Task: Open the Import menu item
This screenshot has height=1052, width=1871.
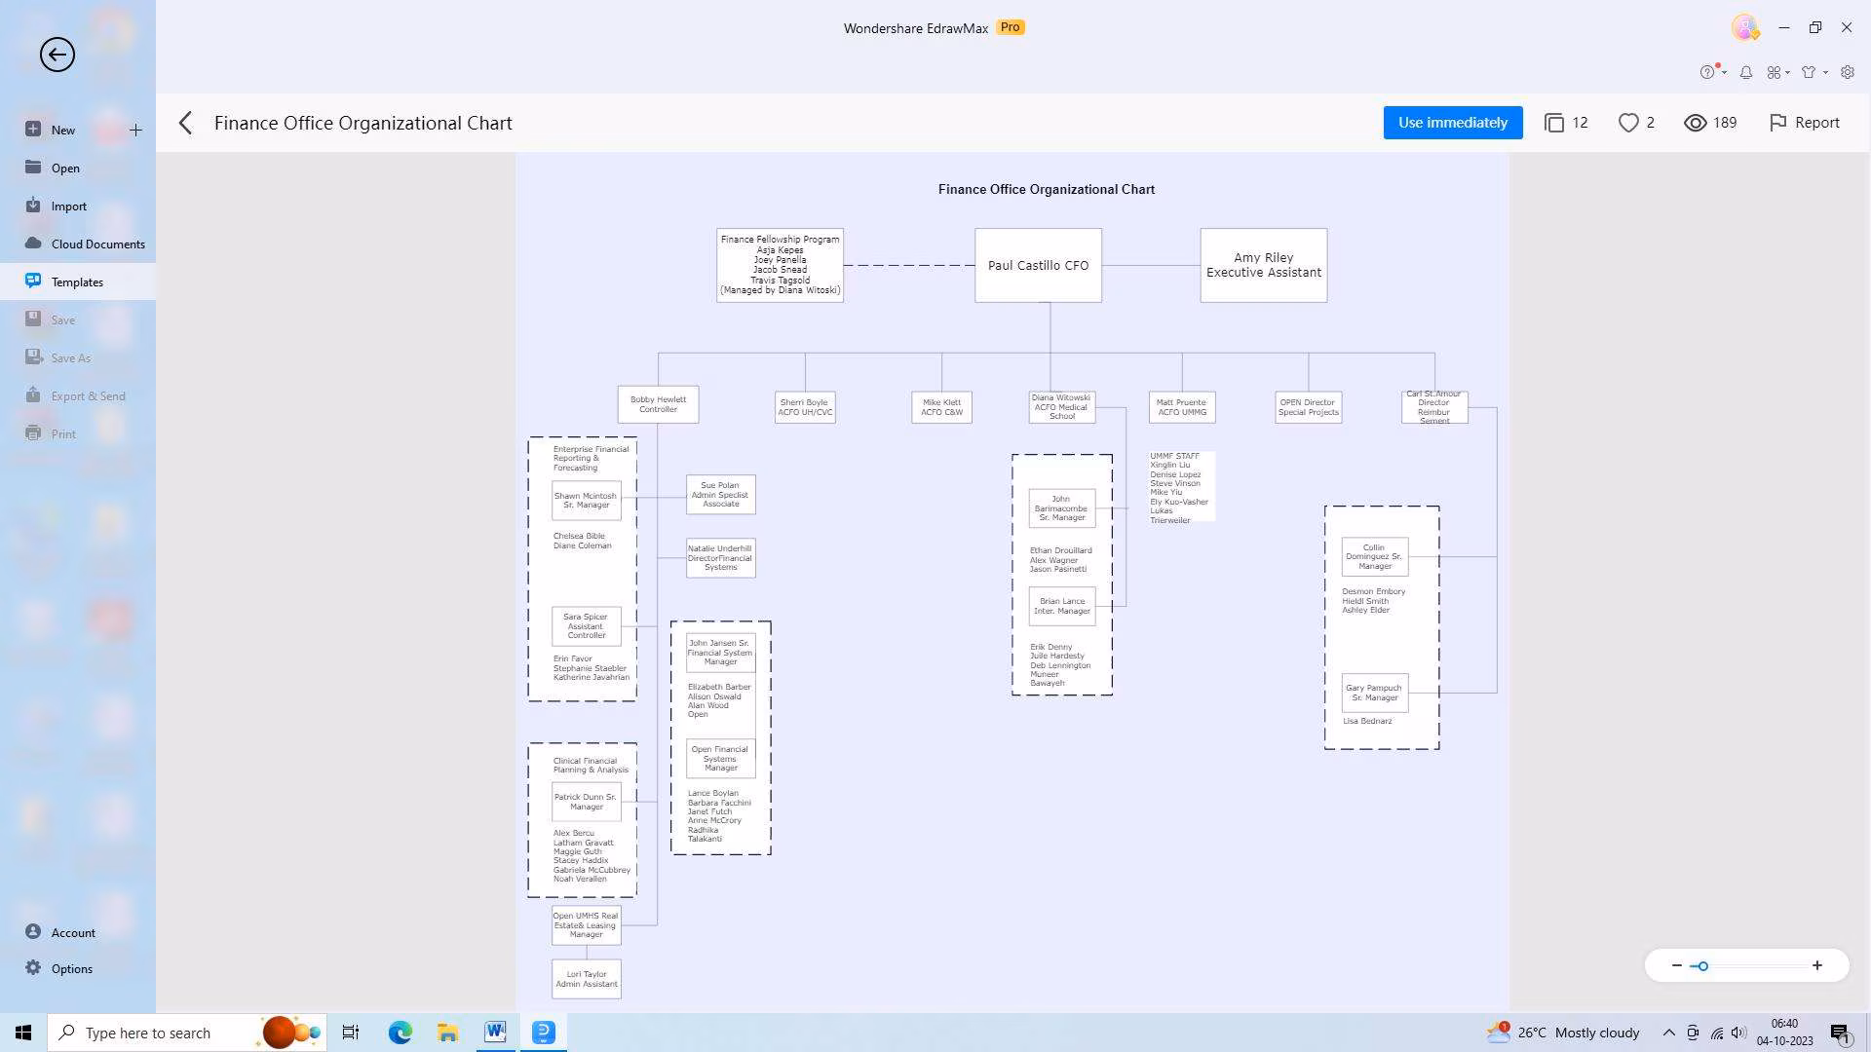Action: tap(68, 206)
